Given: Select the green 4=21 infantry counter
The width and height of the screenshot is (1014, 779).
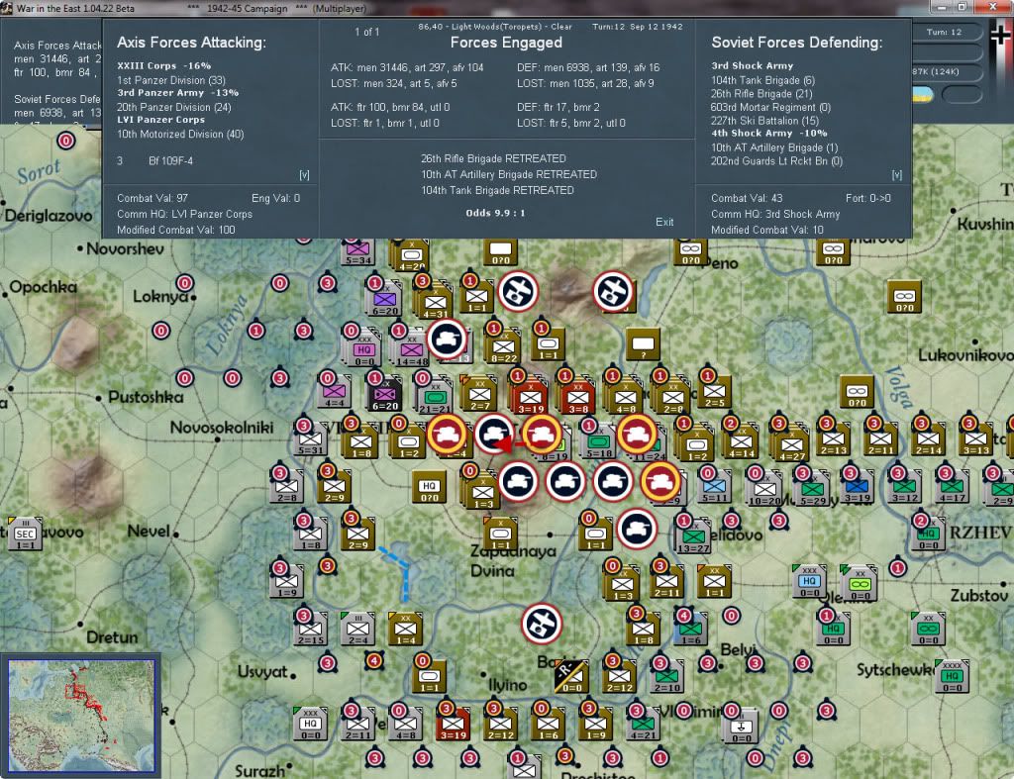Looking at the screenshot, I should (643, 725).
